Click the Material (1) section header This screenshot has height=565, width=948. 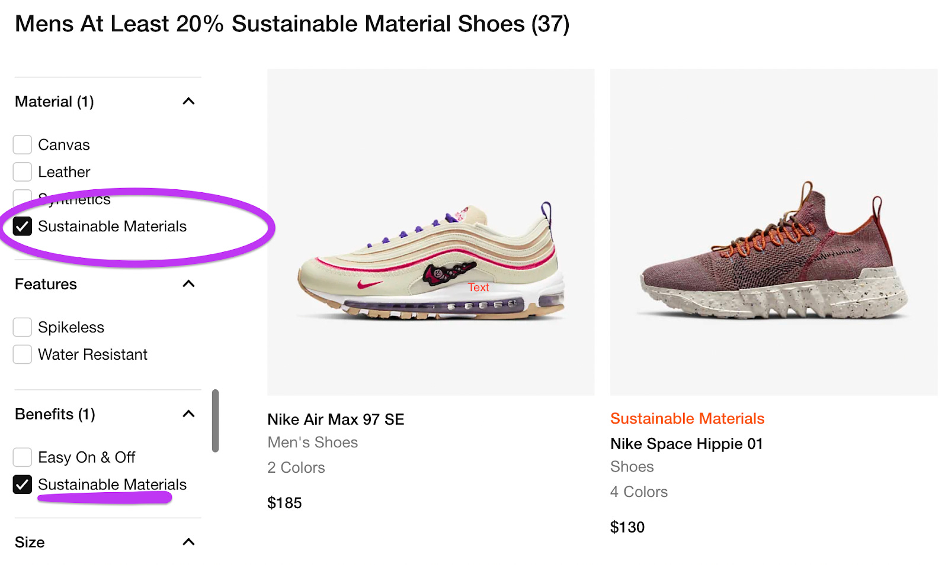tap(55, 102)
